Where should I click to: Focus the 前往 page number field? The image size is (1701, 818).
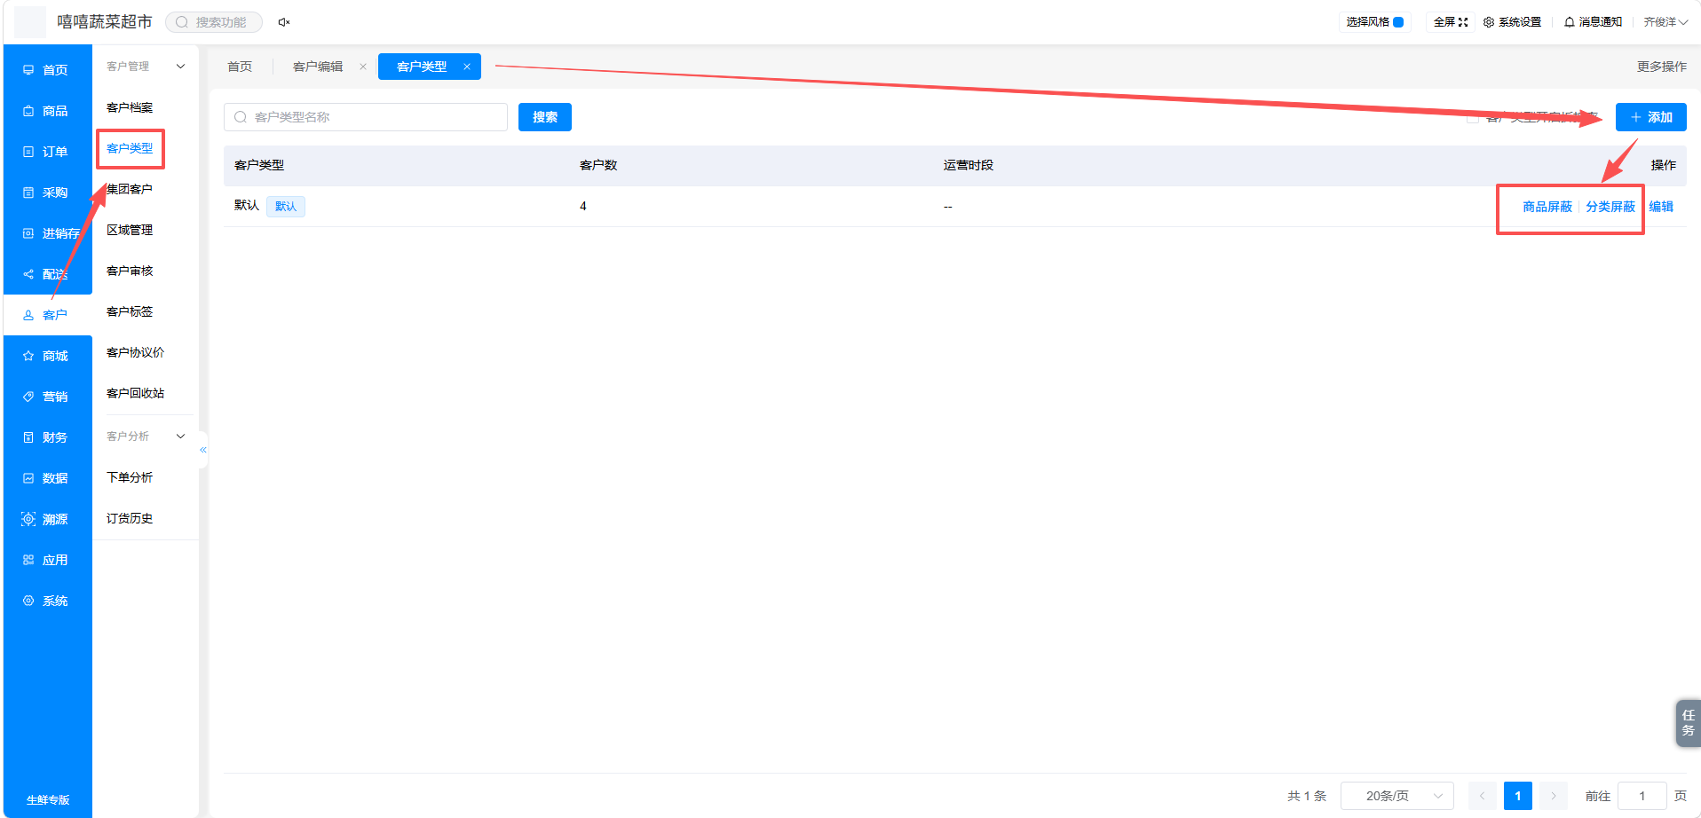1642,796
